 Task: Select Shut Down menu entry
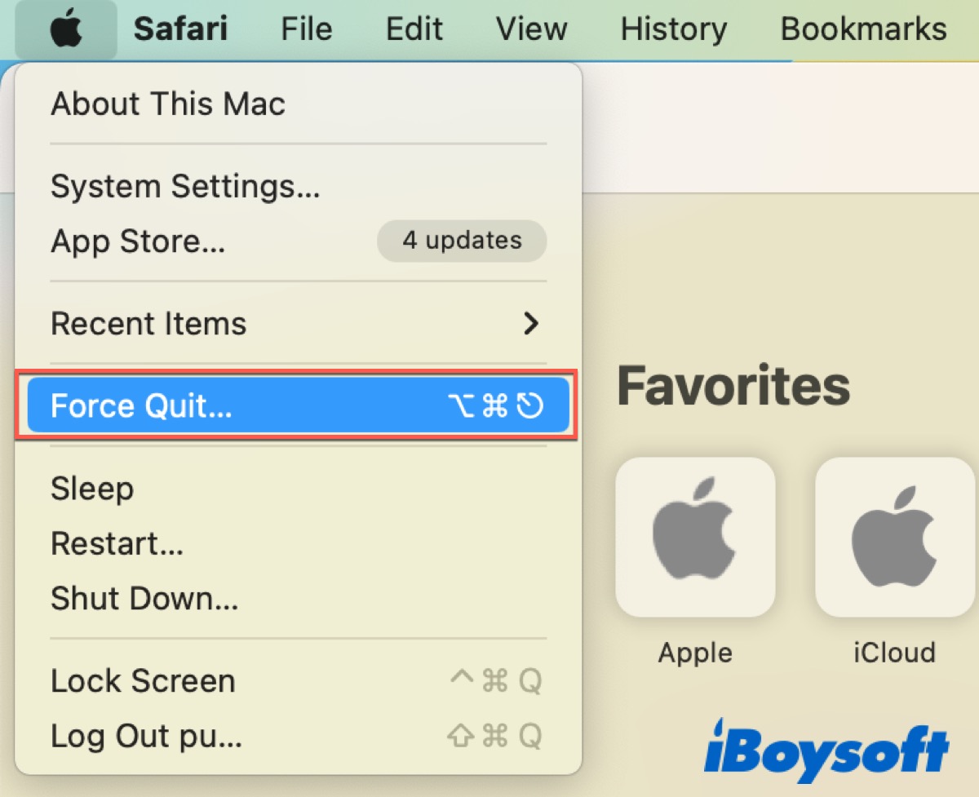[x=144, y=599]
